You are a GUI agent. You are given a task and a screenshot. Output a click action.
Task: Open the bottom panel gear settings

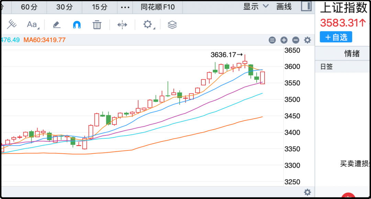pyautogui.click(x=307, y=192)
